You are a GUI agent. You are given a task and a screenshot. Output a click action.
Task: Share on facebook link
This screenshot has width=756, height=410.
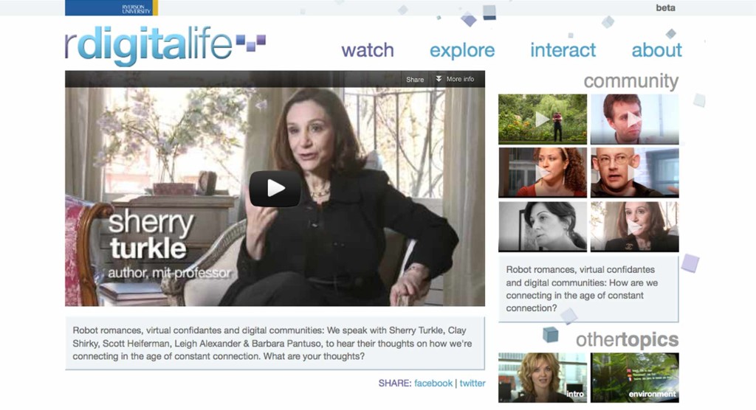pyautogui.click(x=433, y=383)
